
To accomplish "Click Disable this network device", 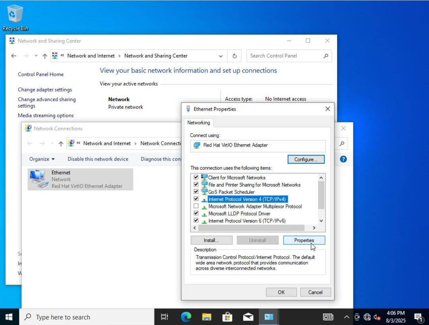I will tap(98, 159).
